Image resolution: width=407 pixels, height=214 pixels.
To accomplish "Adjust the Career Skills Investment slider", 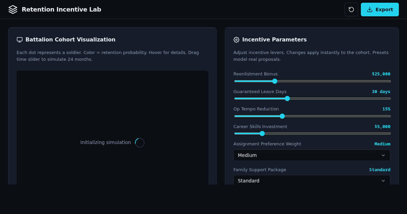I will click(312, 133).
